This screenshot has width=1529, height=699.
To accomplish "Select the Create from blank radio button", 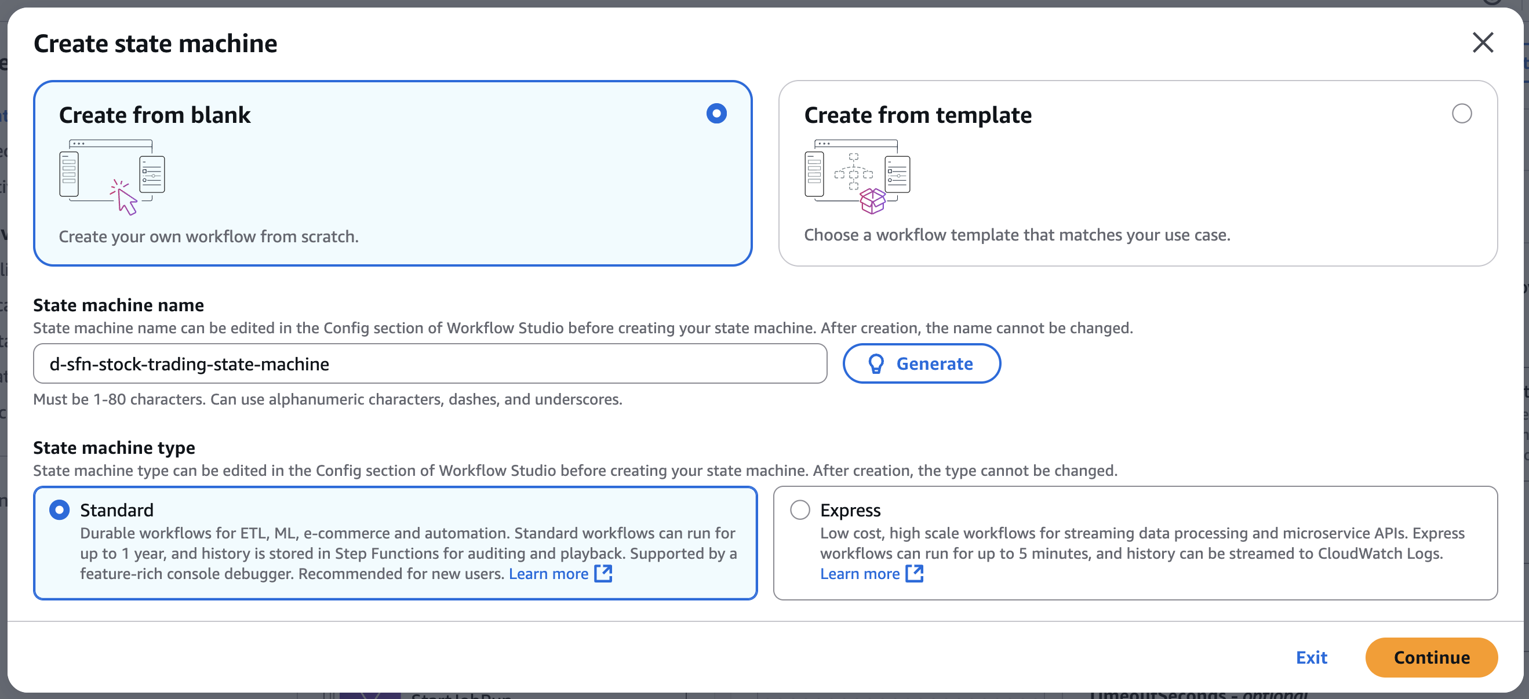I will point(716,114).
